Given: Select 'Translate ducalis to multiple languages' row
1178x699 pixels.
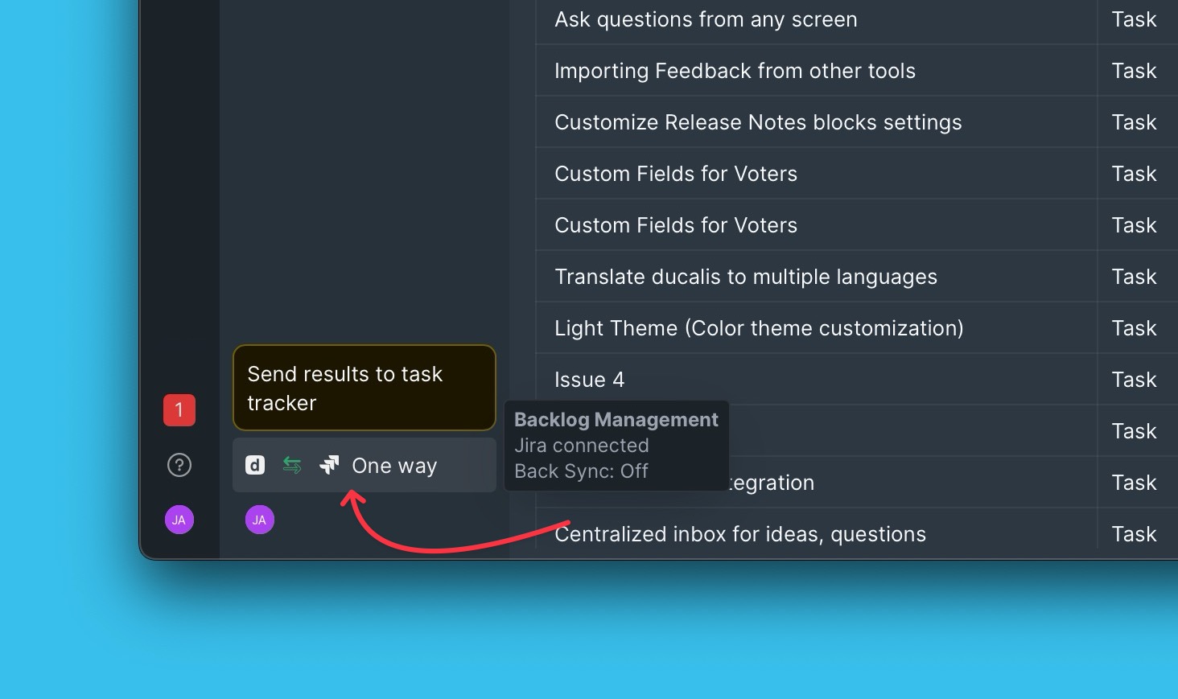Looking at the screenshot, I should tap(745, 277).
